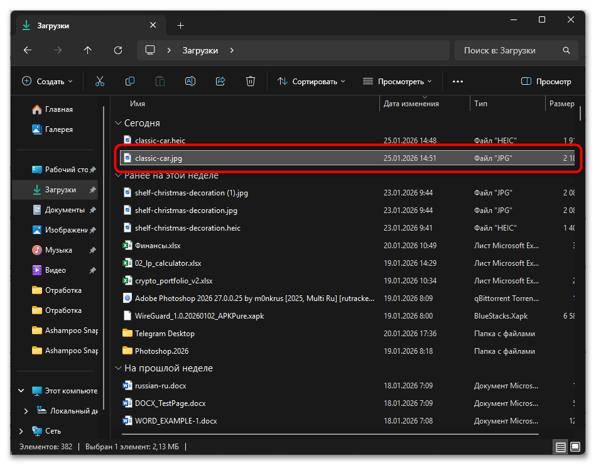The width and height of the screenshot is (596, 465).
Task: Click the Rename icon in toolbar
Action: coord(190,81)
